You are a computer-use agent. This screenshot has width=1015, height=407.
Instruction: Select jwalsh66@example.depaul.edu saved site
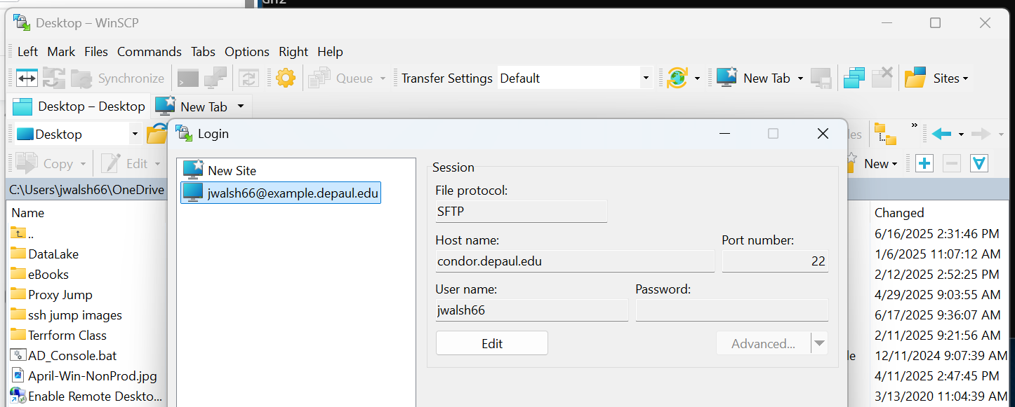click(x=293, y=193)
